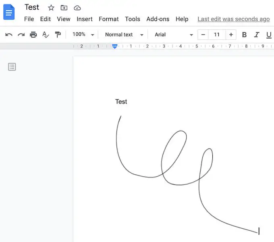The width and height of the screenshot is (274, 242).
Task: Click the word Test in document body
Action: (x=121, y=101)
